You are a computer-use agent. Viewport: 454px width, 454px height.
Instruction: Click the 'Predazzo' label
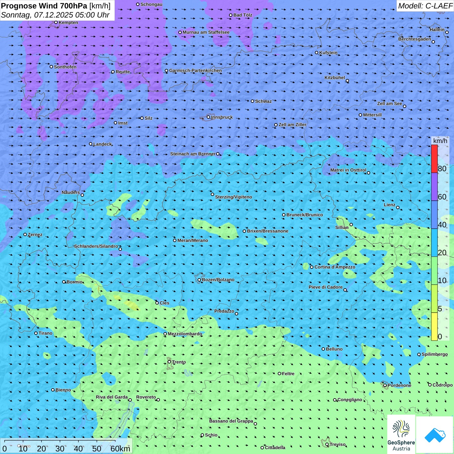tap(224, 311)
